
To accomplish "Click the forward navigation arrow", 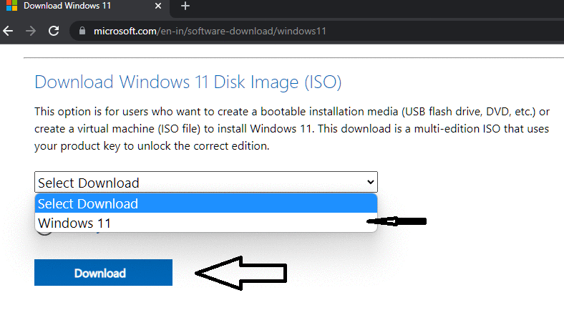I will pos(30,32).
